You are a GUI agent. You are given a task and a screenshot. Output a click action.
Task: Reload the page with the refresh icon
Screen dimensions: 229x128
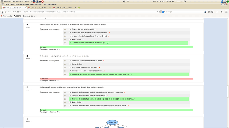pos(159,12)
